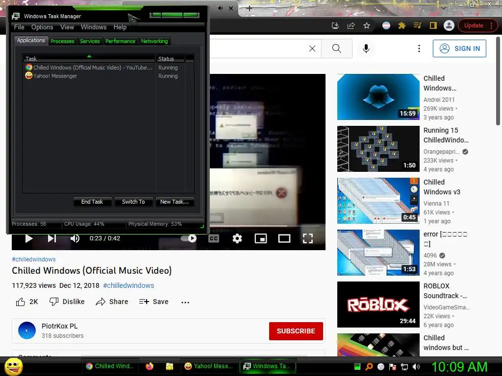Clear the YouTube search box

pyautogui.click(x=312, y=48)
